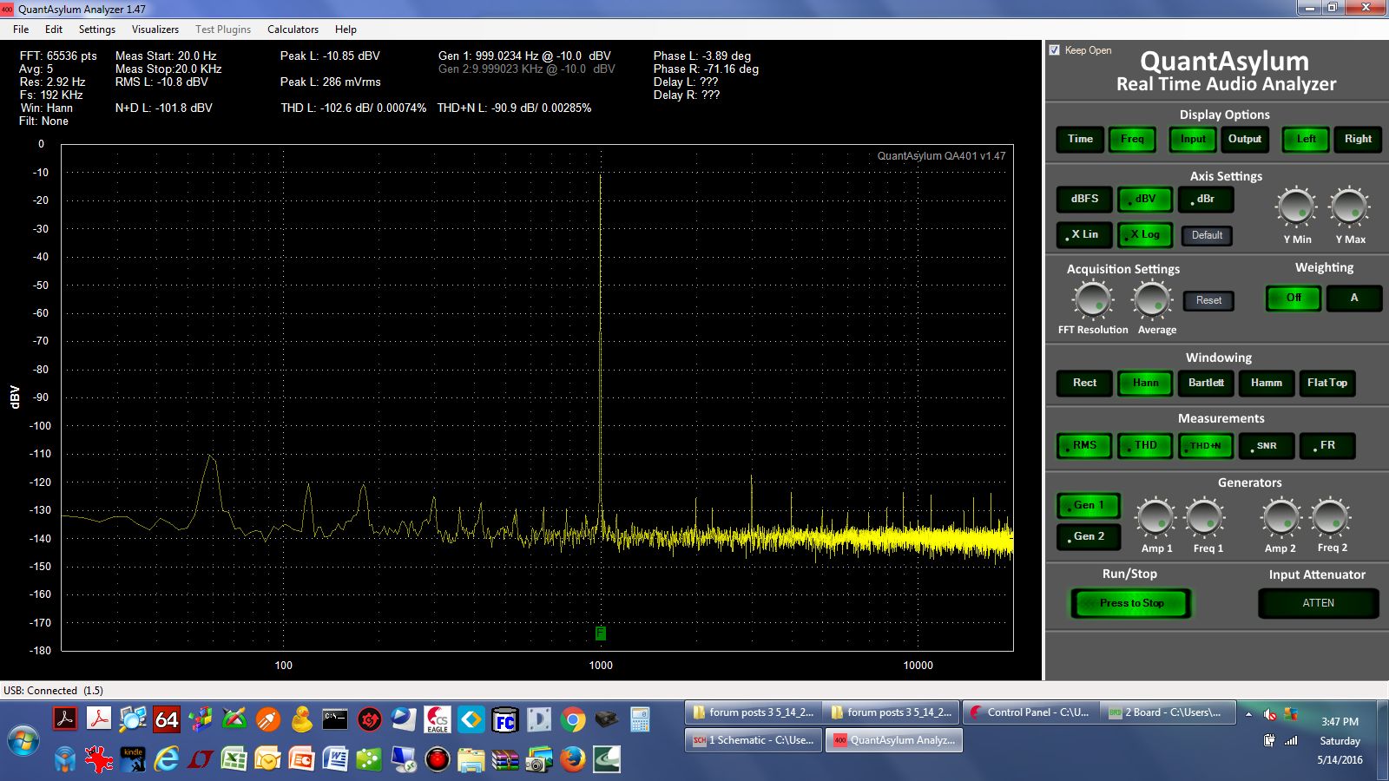Switch display to Time domain
The height and width of the screenshot is (781, 1389).
tap(1080, 139)
